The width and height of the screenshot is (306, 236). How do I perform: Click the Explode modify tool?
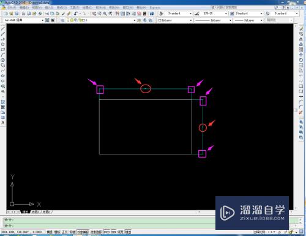click(x=301, y=113)
